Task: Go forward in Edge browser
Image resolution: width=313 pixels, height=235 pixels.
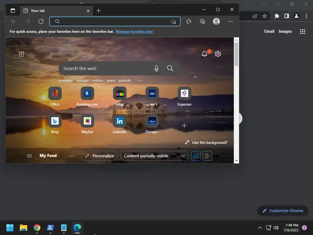Action: [28, 21]
